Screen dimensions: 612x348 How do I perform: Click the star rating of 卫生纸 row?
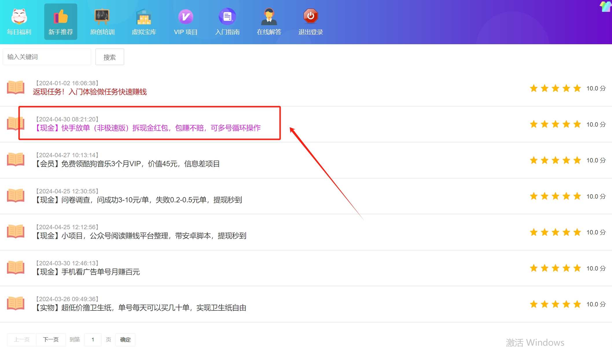click(555, 304)
